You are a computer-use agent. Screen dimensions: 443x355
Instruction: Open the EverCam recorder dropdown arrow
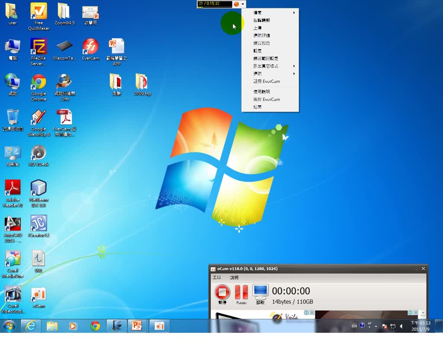(243, 4)
